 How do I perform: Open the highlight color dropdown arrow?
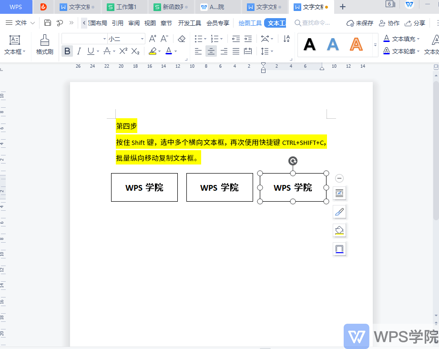159,51
